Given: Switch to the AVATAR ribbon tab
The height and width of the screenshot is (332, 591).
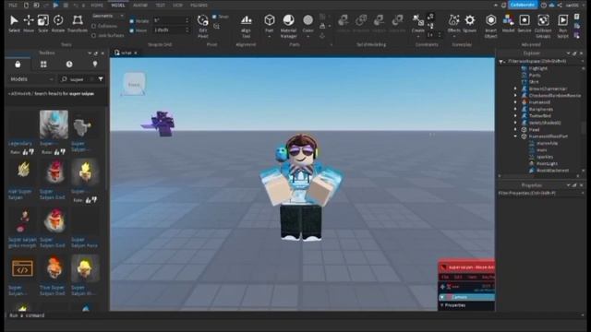Looking at the screenshot, I should (x=140, y=6).
